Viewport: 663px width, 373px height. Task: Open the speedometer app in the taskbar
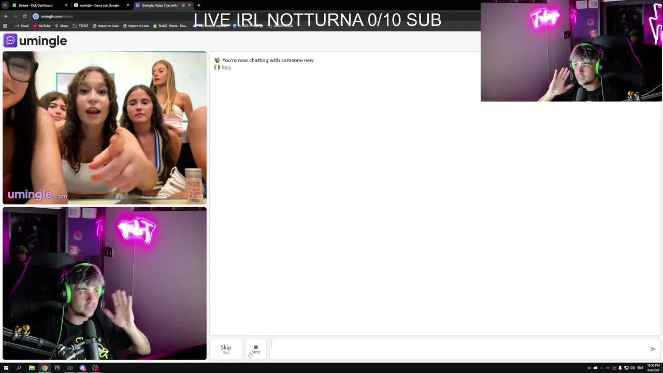click(x=57, y=368)
